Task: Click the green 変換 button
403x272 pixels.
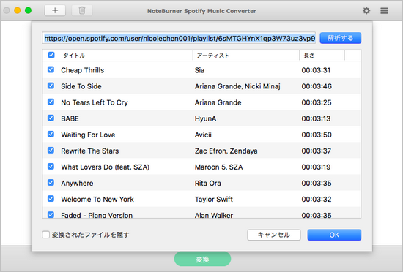Action: tap(202, 259)
